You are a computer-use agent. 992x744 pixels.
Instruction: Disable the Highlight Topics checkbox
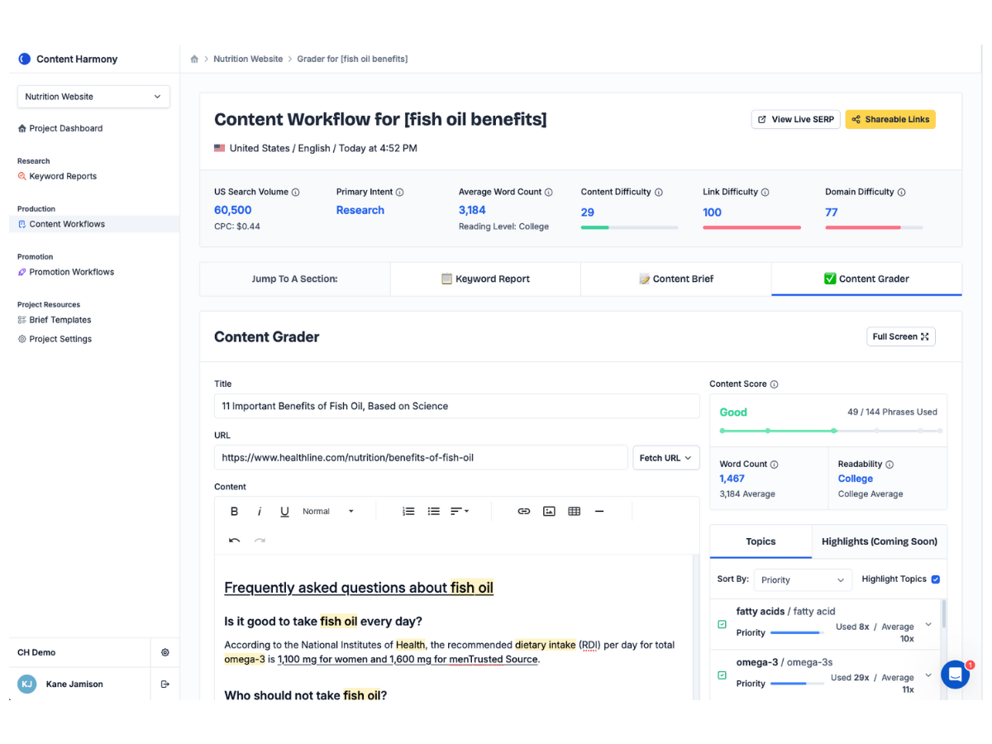936,579
